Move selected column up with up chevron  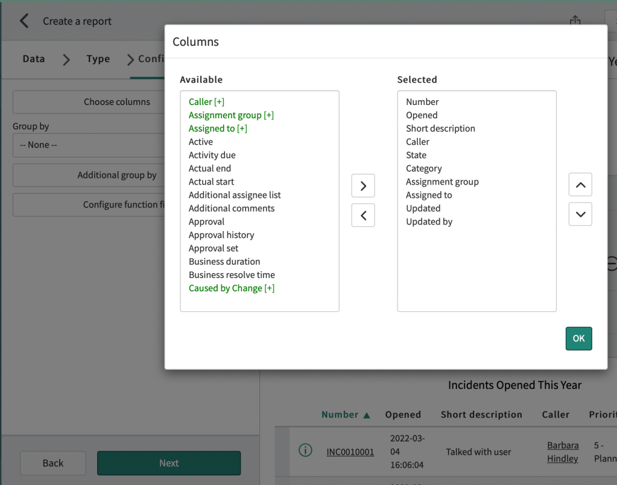tap(580, 185)
